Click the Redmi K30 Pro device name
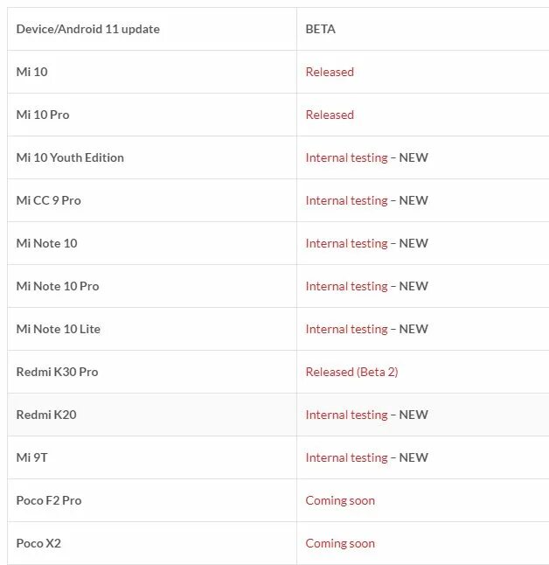 (x=57, y=372)
